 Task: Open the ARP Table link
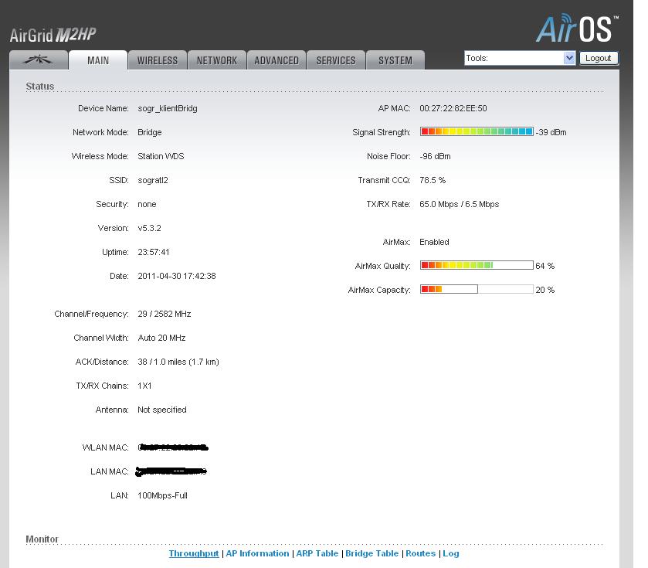pos(317,553)
